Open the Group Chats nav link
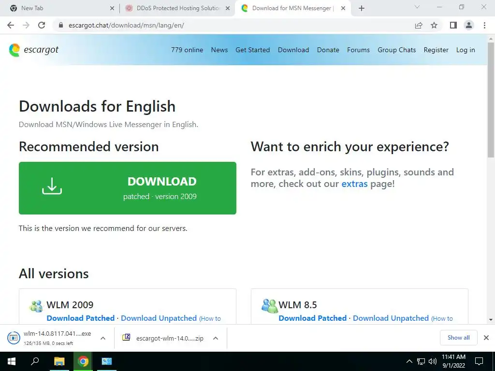This screenshot has height=371, width=495. pos(396,50)
